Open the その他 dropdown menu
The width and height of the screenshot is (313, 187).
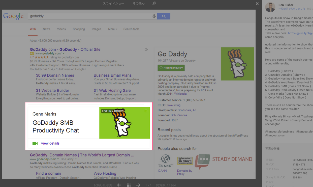click(139, 4)
